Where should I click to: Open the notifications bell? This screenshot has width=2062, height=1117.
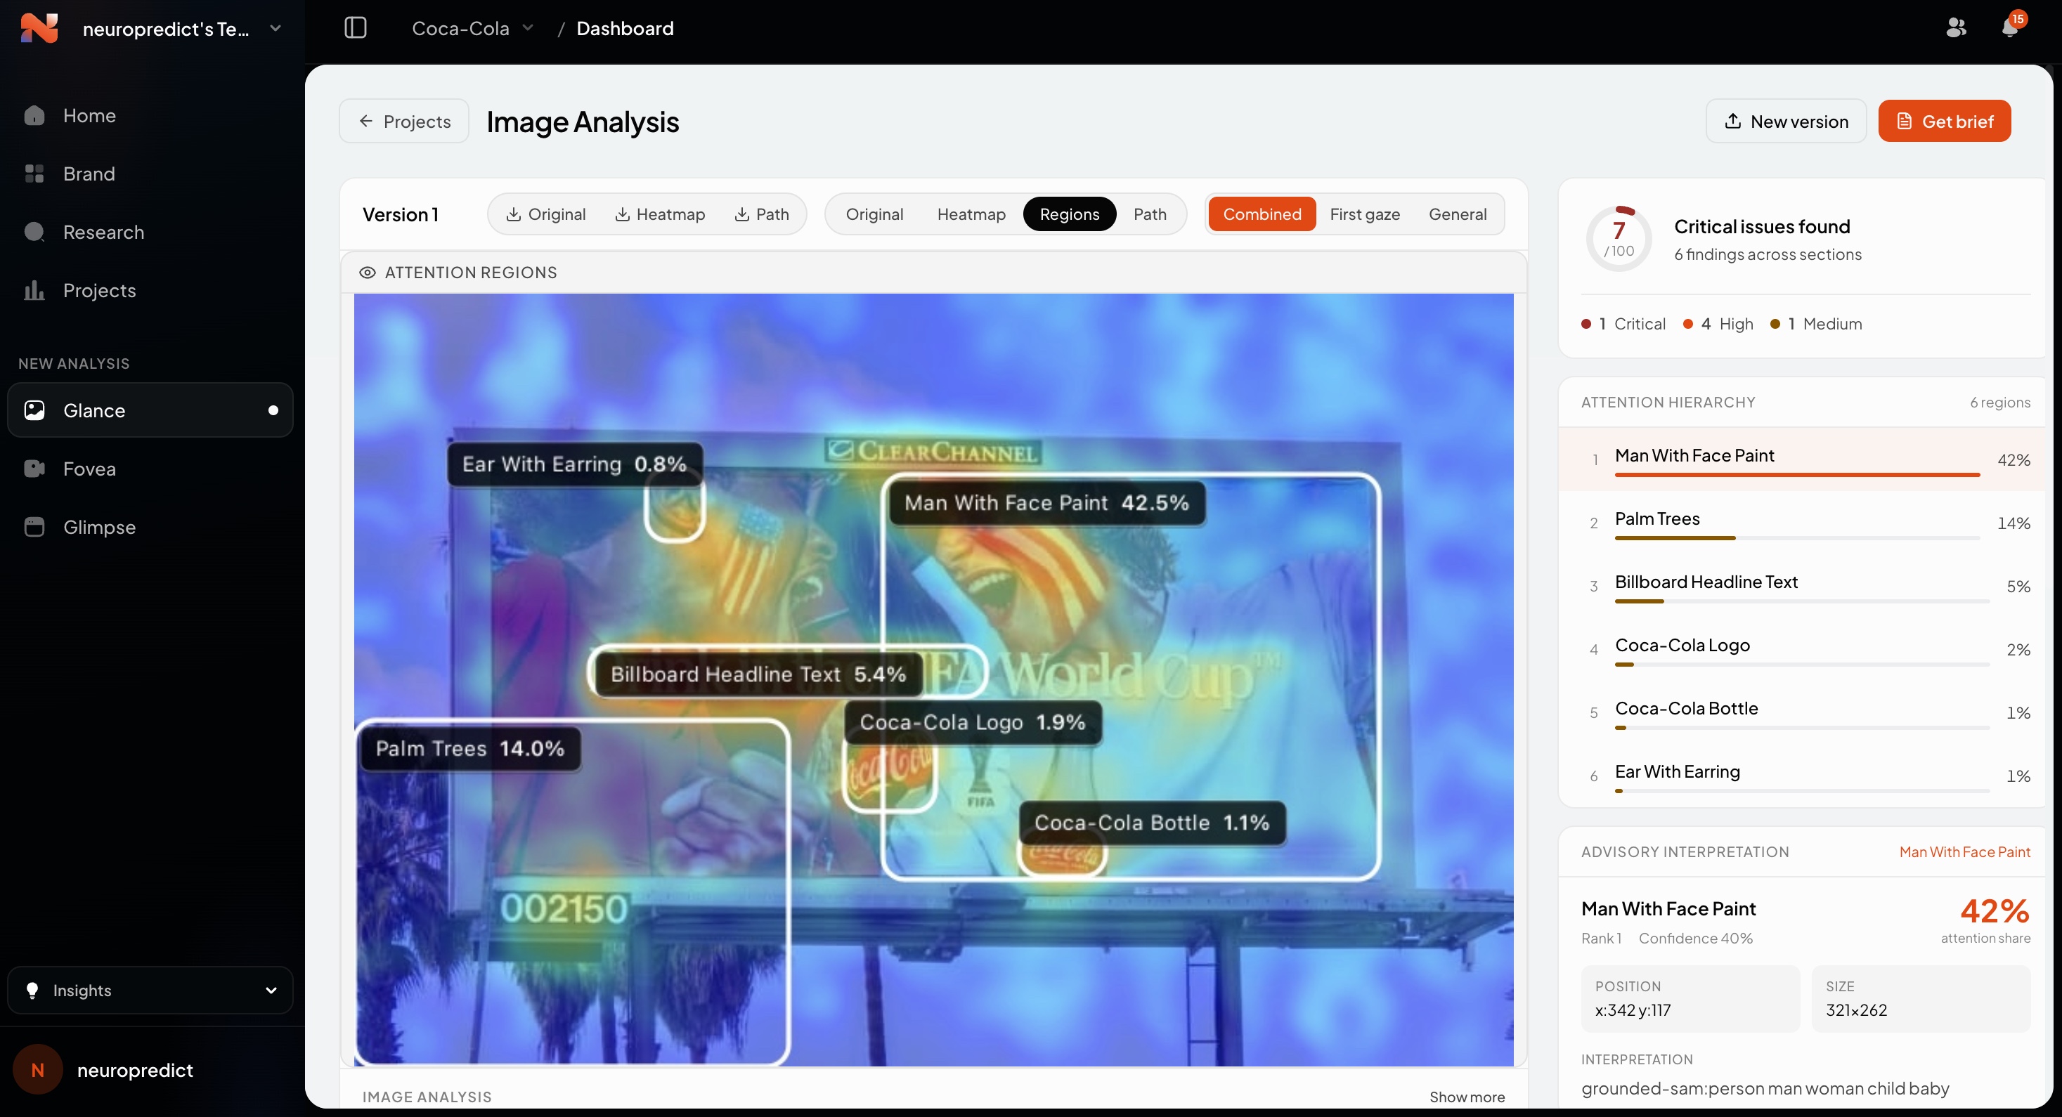pyautogui.click(x=2010, y=28)
